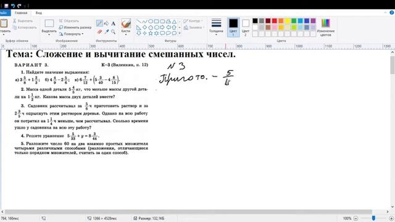Choose the Diamond shape

pyautogui.click(x=144, y=27)
